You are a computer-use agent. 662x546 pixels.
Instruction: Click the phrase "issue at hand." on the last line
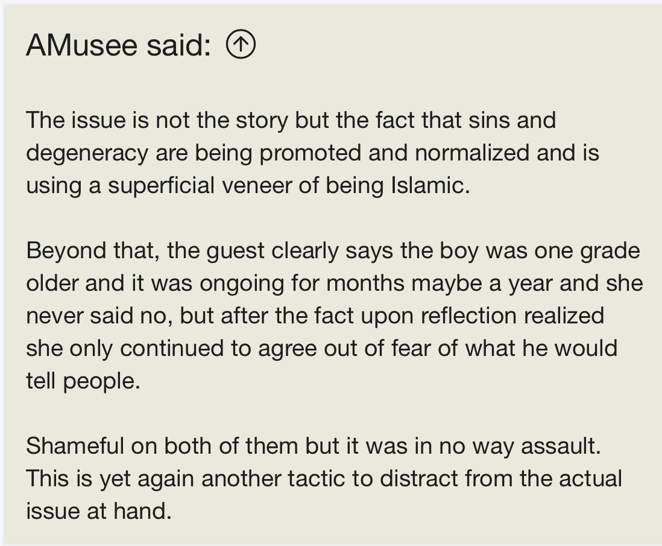pyautogui.click(x=99, y=511)
